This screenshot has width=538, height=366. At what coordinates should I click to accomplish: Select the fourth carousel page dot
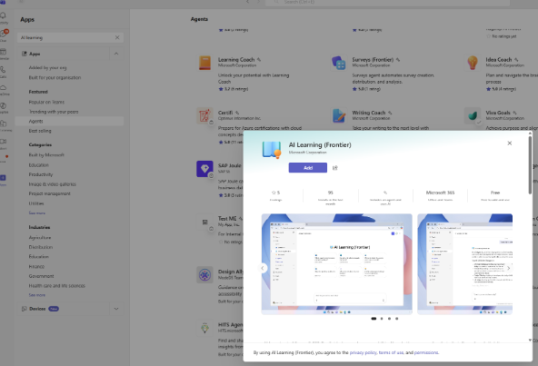[x=396, y=319]
